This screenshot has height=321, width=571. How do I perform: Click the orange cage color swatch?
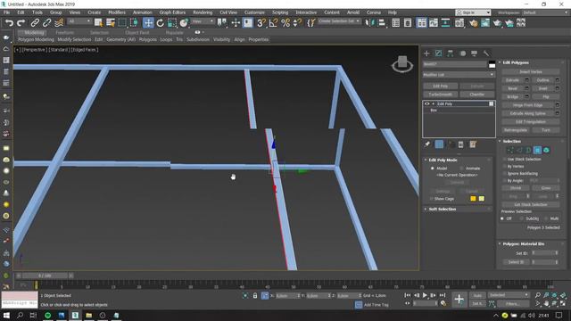point(473,199)
